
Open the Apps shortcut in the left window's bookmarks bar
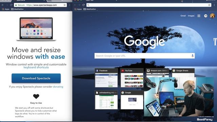click(x=5, y=9)
